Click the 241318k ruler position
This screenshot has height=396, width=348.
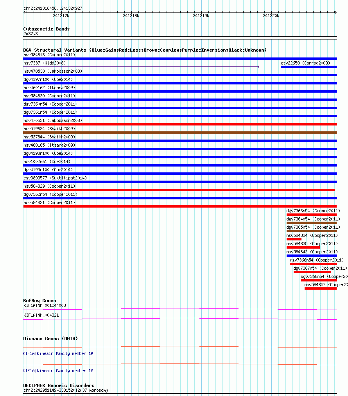pyautogui.click(x=131, y=16)
